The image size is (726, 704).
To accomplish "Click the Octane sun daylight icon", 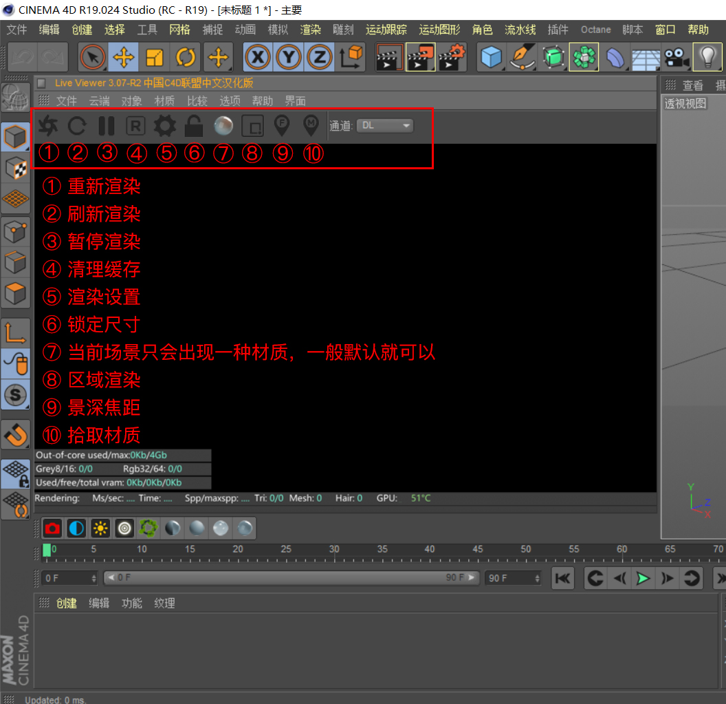I will pyautogui.click(x=100, y=529).
